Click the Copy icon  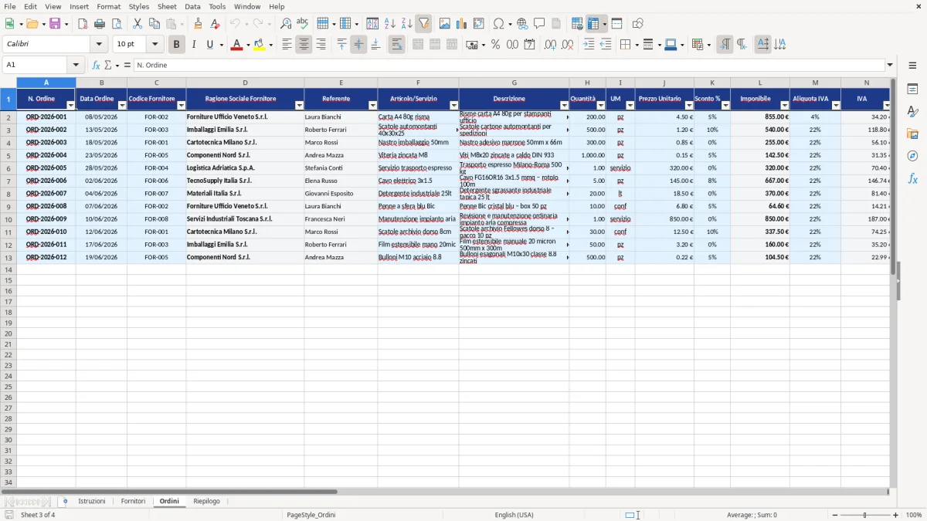pos(154,24)
